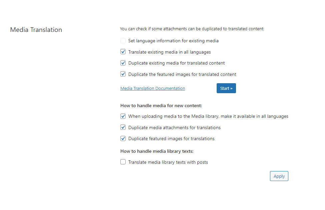Click the Apply button
The image size is (325, 210).
coord(279,176)
